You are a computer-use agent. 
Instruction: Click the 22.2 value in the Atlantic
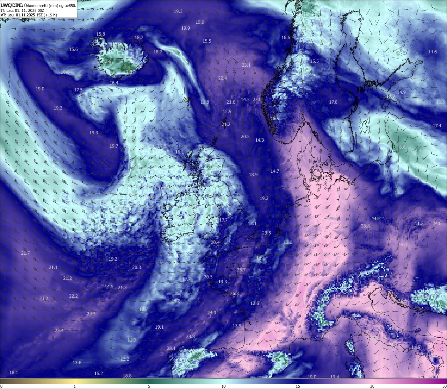(x=73, y=296)
